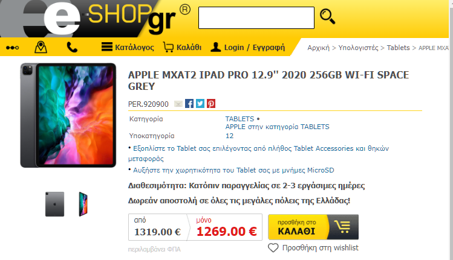The image size is (453, 260).
Task: Select the iPad back view thumbnail
Action: click(x=54, y=204)
